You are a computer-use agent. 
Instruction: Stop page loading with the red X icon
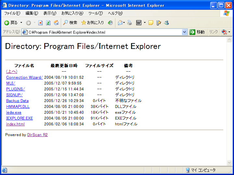40,23
